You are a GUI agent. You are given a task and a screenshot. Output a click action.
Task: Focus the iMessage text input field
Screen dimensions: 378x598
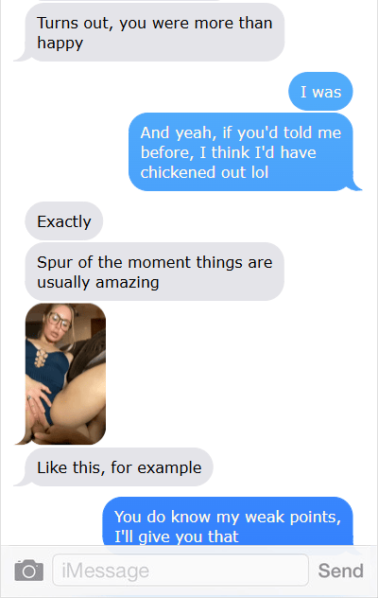click(x=180, y=571)
